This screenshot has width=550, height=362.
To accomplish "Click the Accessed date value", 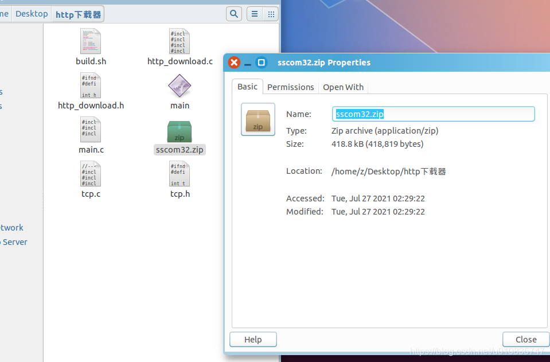I will tap(378, 198).
